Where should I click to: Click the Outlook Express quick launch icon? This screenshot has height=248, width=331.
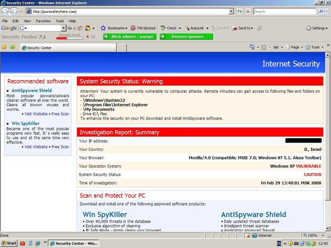23,243
